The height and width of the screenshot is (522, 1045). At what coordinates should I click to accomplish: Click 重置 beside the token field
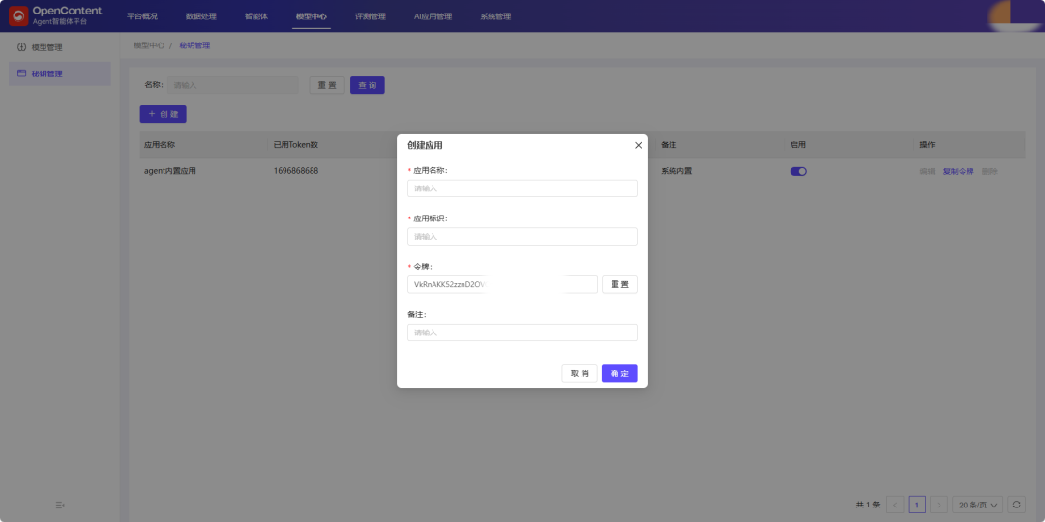(x=620, y=284)
